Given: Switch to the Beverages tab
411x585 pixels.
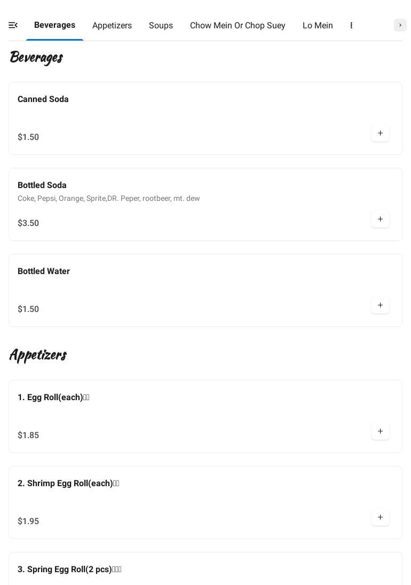Looking at the screenshot, I should point(54,25).
